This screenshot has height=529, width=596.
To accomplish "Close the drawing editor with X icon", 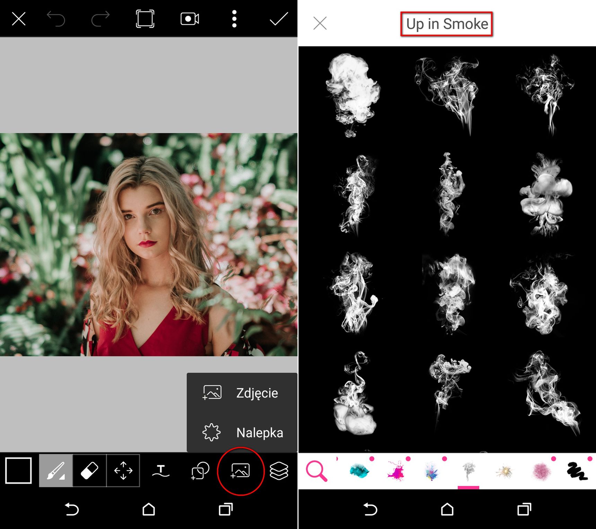I will point(19,19).
